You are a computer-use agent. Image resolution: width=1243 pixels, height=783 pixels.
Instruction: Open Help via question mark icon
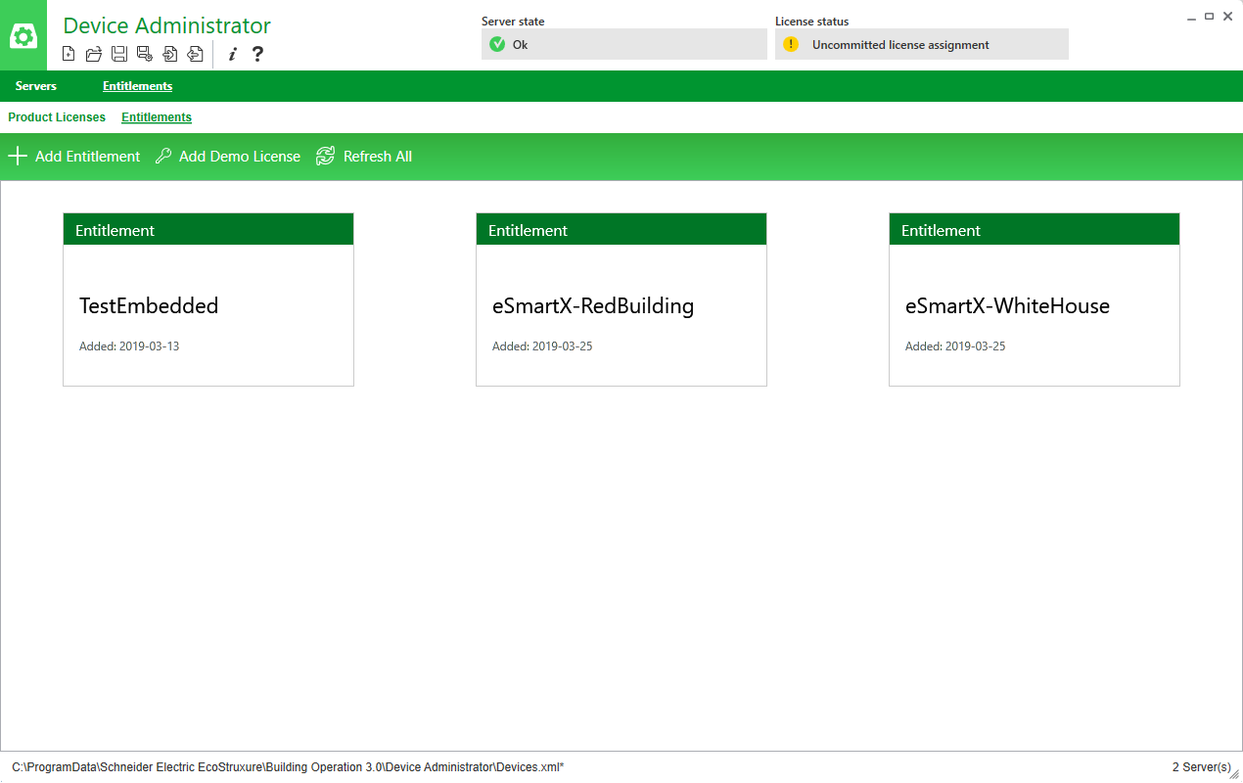(x=257, y=54)
